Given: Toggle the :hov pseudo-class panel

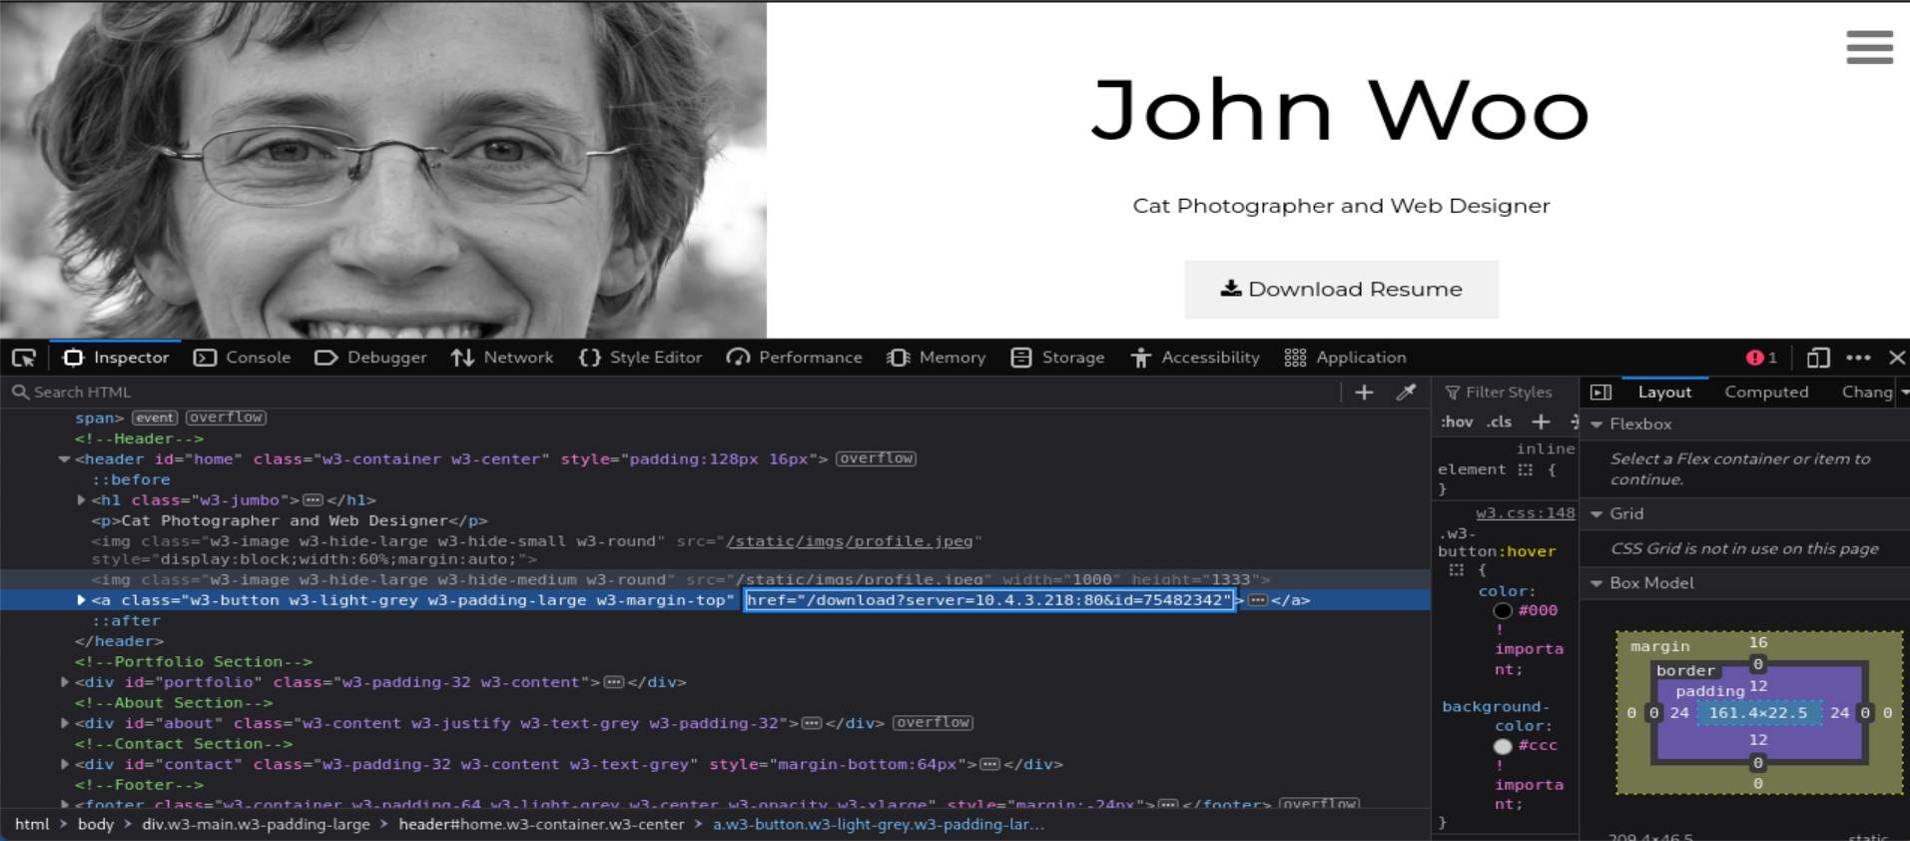Looking at the screenshot, I should 1457,421.
